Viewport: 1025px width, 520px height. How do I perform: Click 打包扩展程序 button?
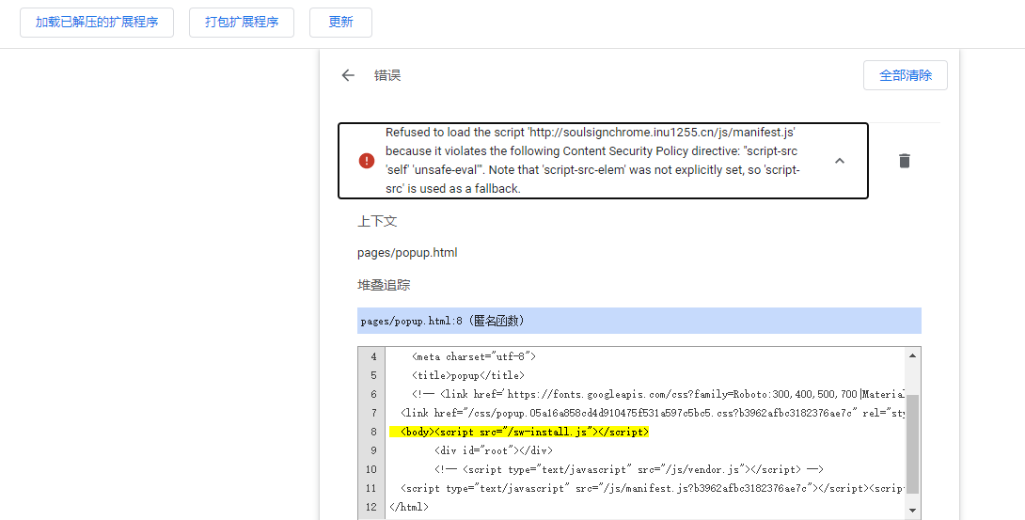tap(242, 23)
